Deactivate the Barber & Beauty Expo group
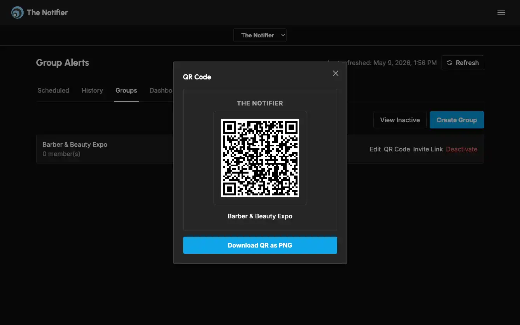The width and height of the screenshot is (520, 325). [x=462, y=149]
